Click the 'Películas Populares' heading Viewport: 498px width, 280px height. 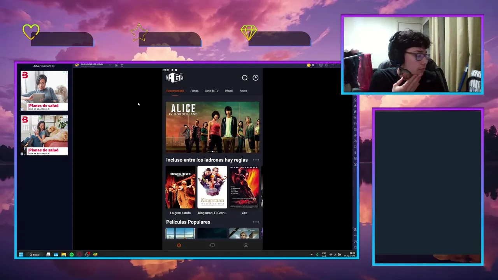pos(188,222)
